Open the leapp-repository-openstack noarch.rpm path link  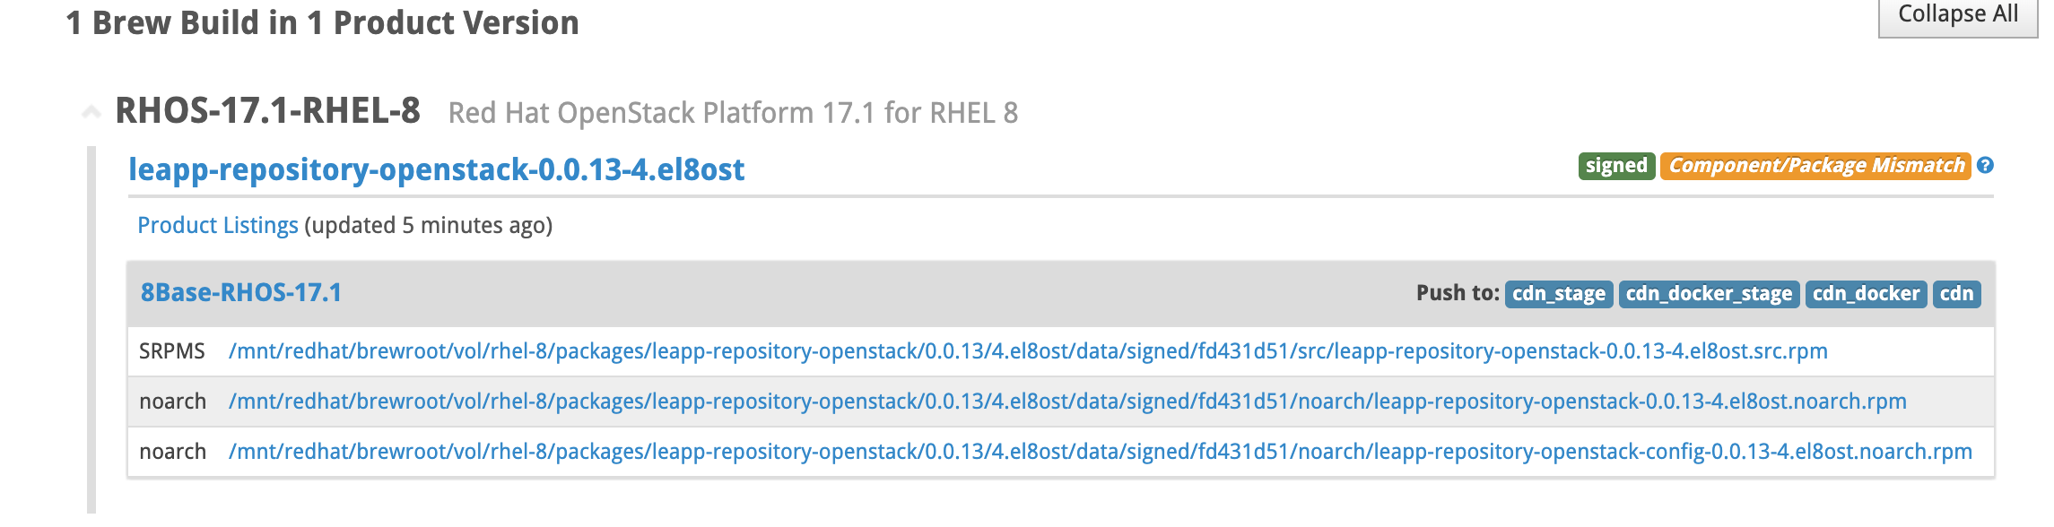pos(1066,402)
